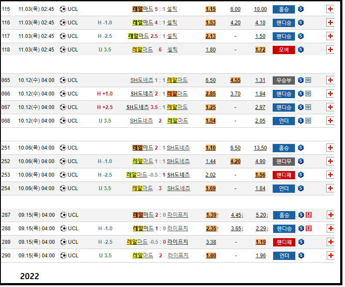
Task: Click the grid icon in row 065
Action: (x=308, y=80)
